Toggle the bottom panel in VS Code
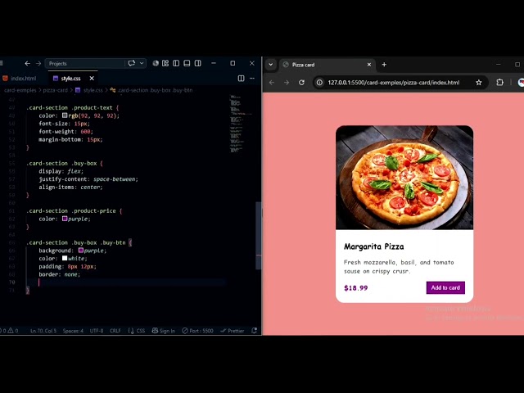 [x=187, y=63]
